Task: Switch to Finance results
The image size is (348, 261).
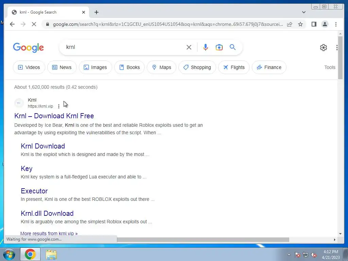Action: click(x=269, y=67)
